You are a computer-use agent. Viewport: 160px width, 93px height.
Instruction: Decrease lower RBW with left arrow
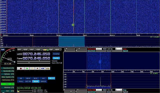(x=97, y=90)
